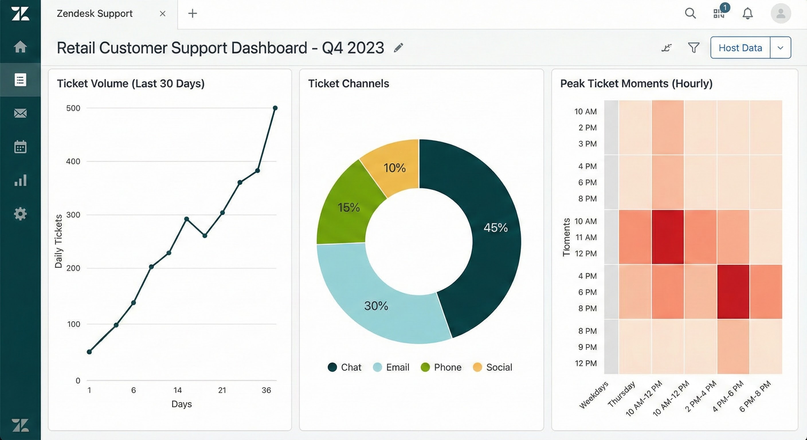Select the Zendesk Support tab
Image resolution: width=807 pixels, height=440 pixels.
pos(95,13)
